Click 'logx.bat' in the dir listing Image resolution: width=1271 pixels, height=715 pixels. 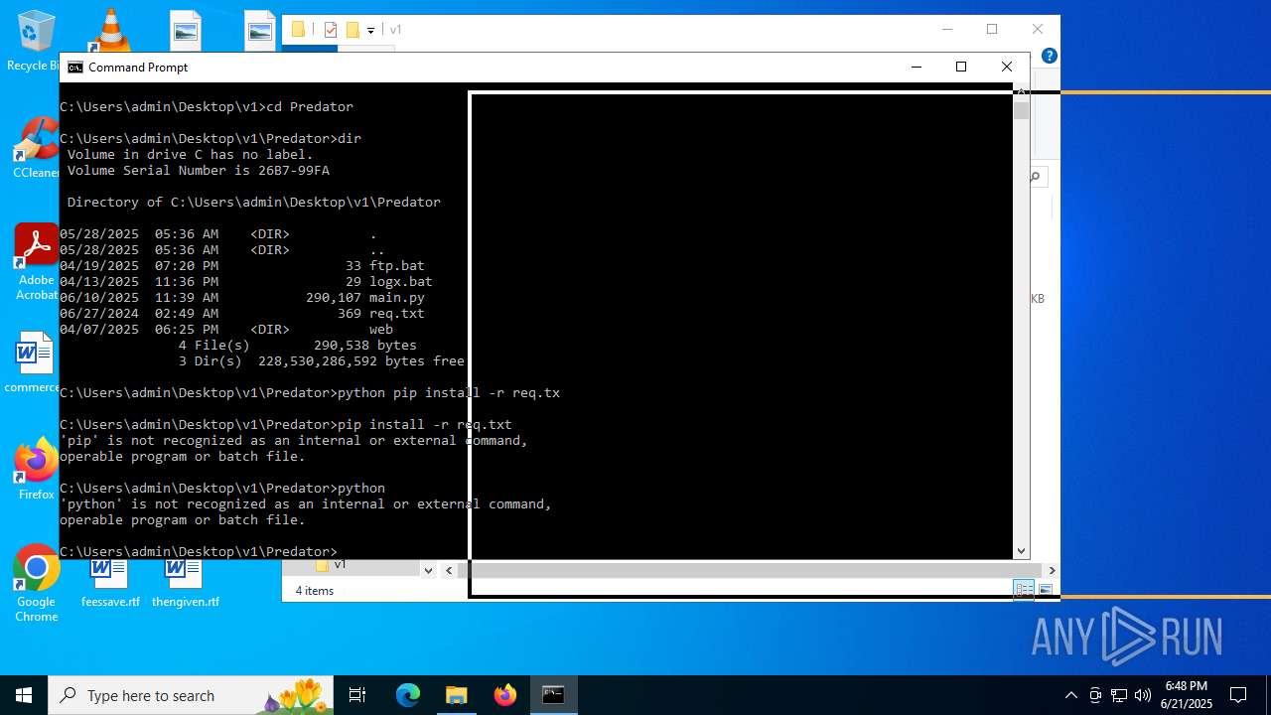[x=401, y=282]
